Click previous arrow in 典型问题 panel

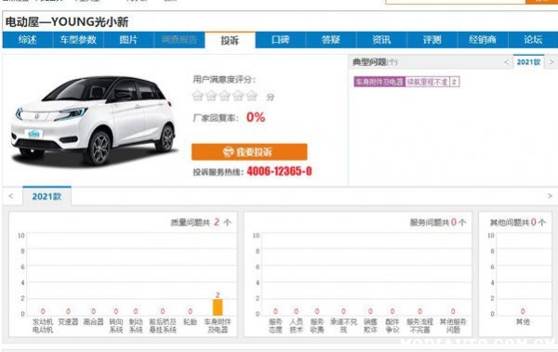point(506,62)
